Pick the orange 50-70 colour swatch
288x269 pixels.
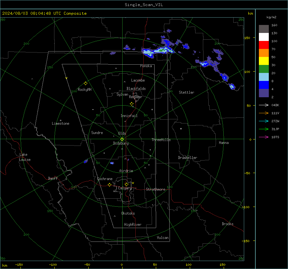[x=264, y=53]
